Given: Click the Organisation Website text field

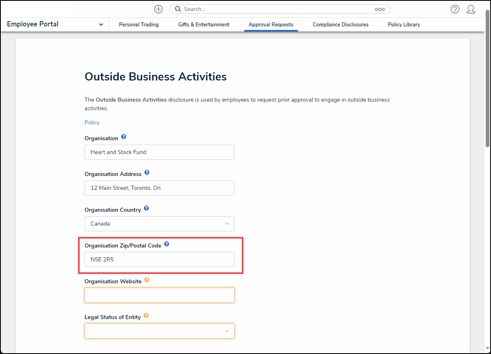Looking at the screenshot, I should 159,295.
